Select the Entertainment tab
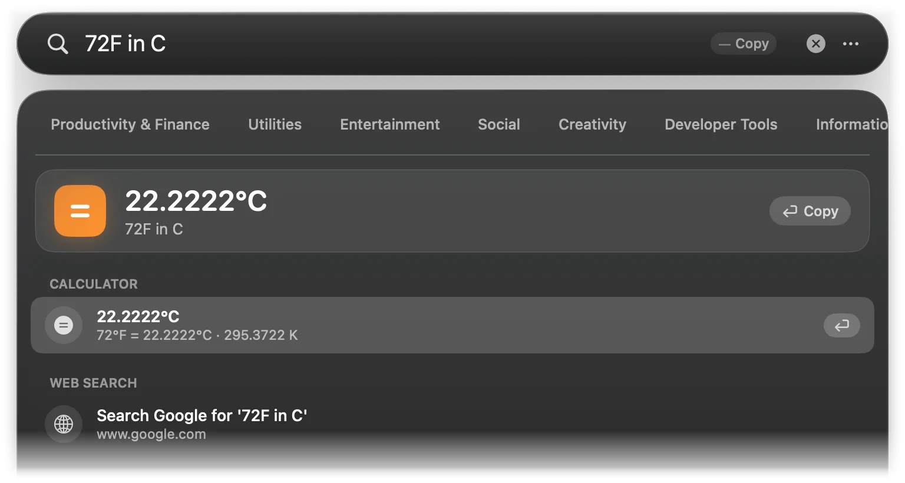905x483 pixels. point(389,124)
